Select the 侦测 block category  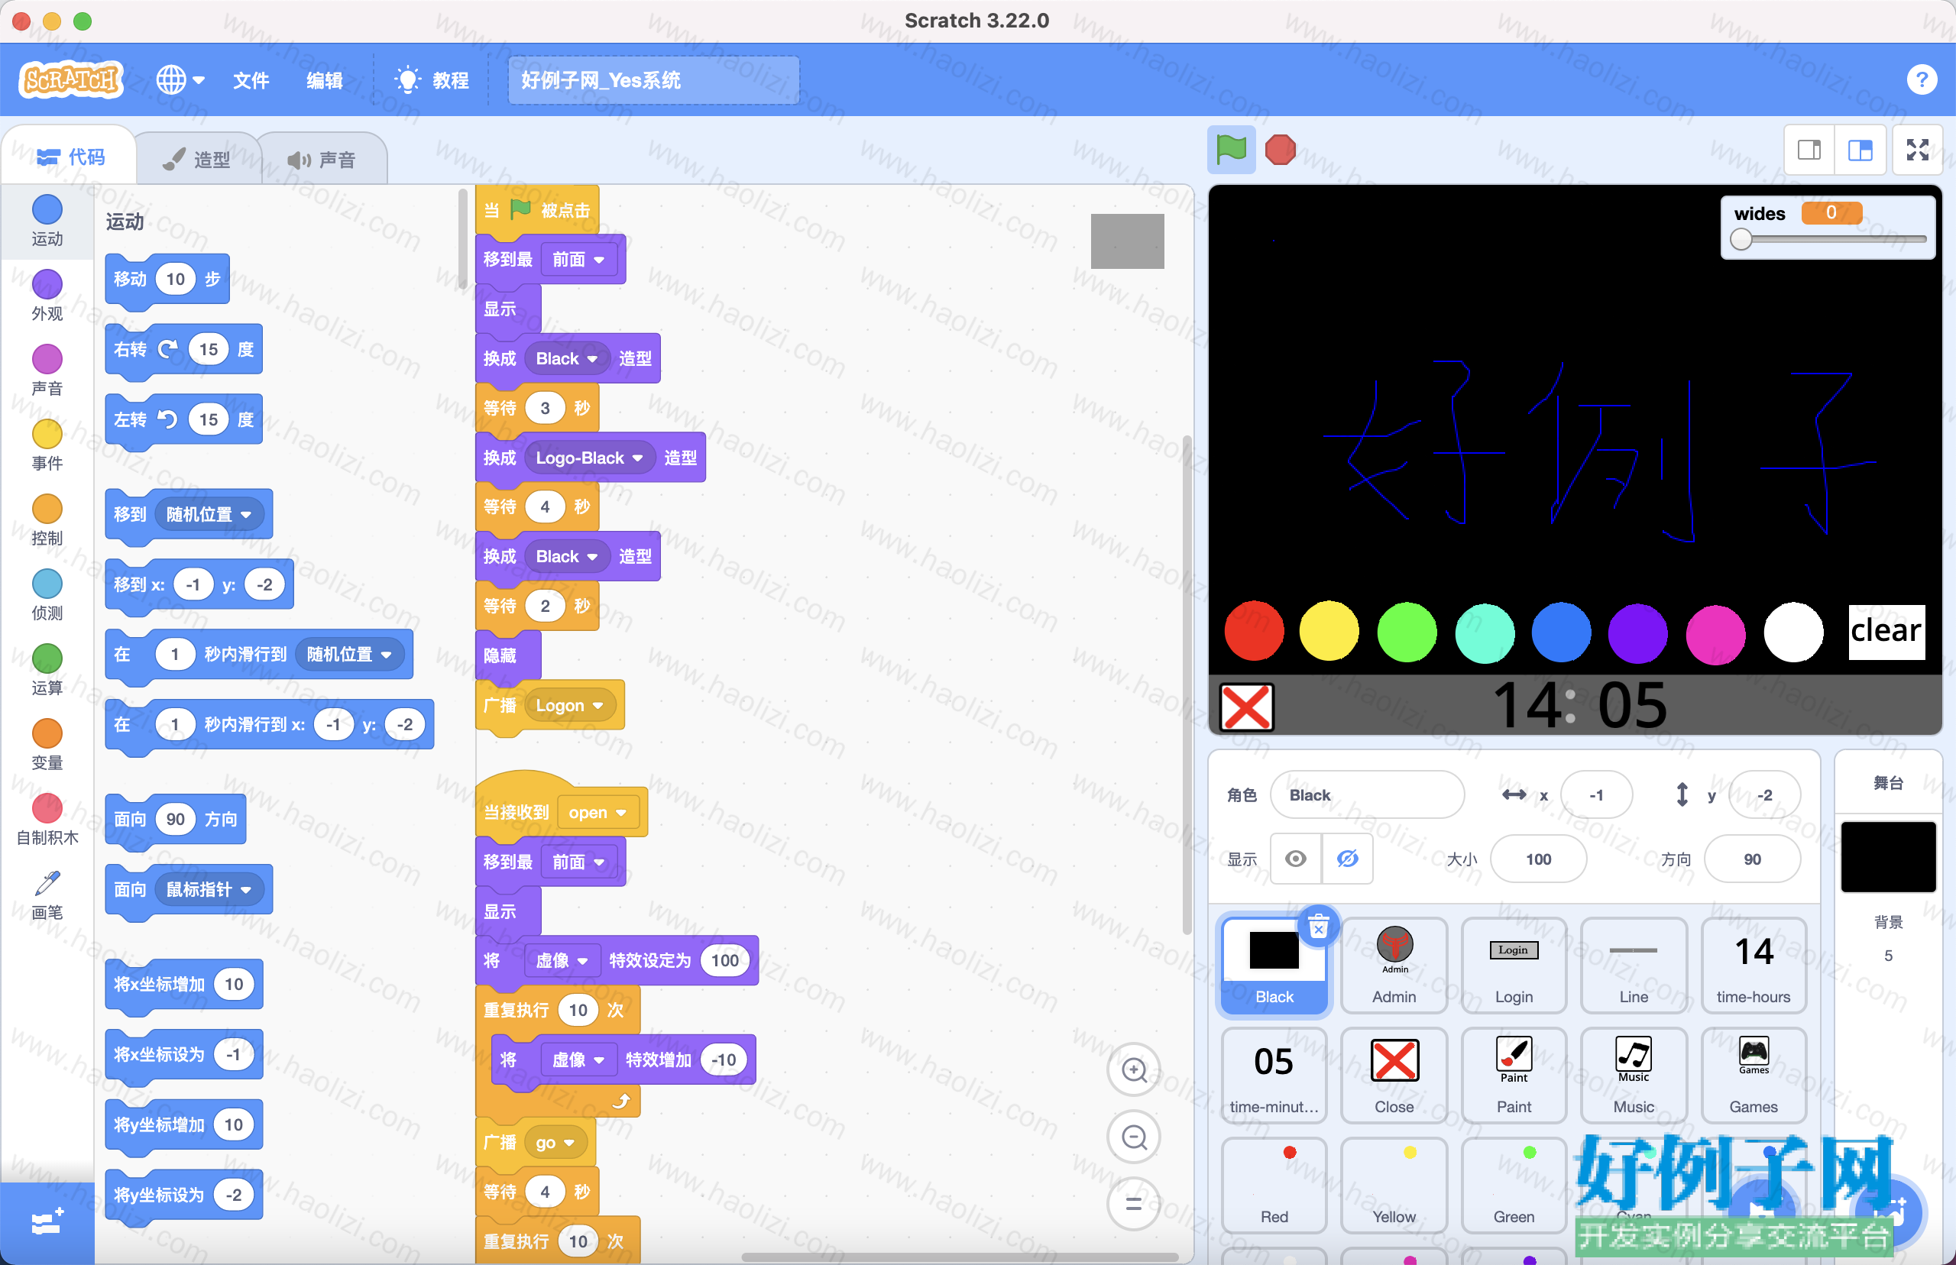pyautogui.click(x=47, y=595)
